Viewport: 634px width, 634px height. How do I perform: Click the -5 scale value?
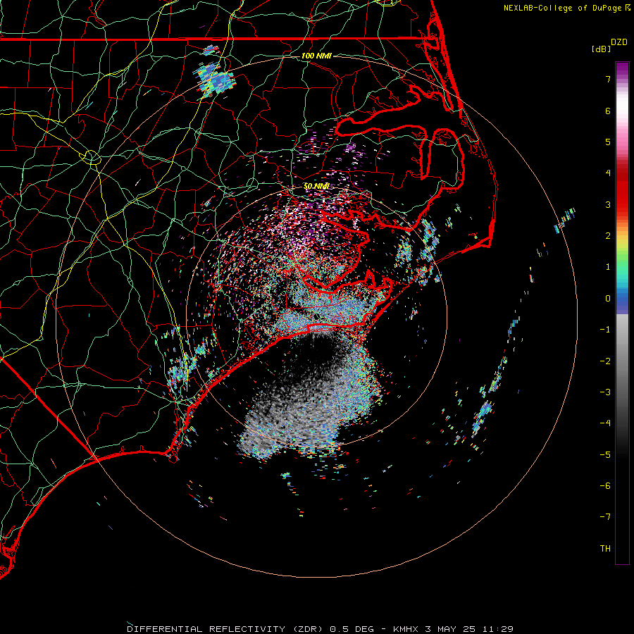(605, 455)
